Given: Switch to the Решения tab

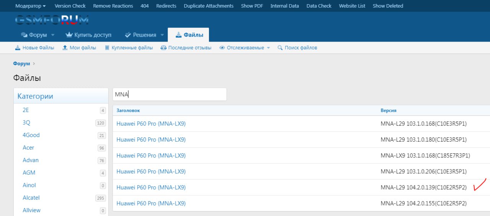Looking at the screenshot, I should coord(140,35).
